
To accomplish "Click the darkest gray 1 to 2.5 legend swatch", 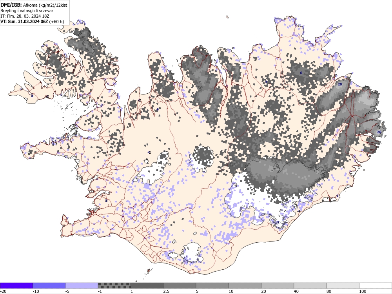I will (x=147, y=285).
